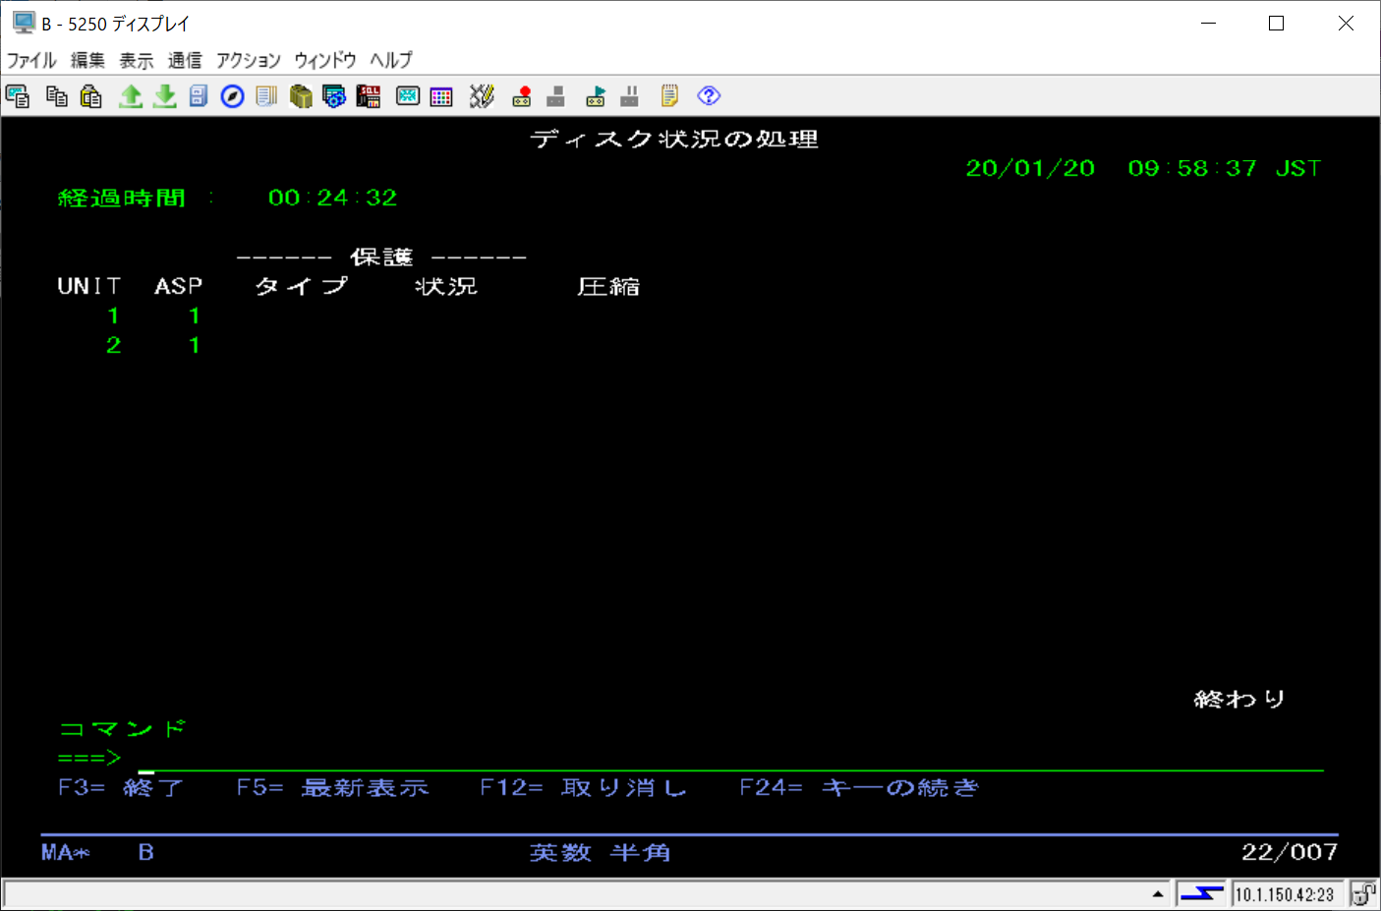The image size is (1381, 911).
Task: Click the blue file cabinet toolbar icon
Action: point(199,96)
